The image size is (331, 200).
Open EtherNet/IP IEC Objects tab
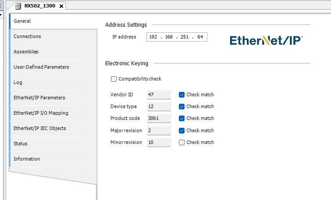point(39,128)
